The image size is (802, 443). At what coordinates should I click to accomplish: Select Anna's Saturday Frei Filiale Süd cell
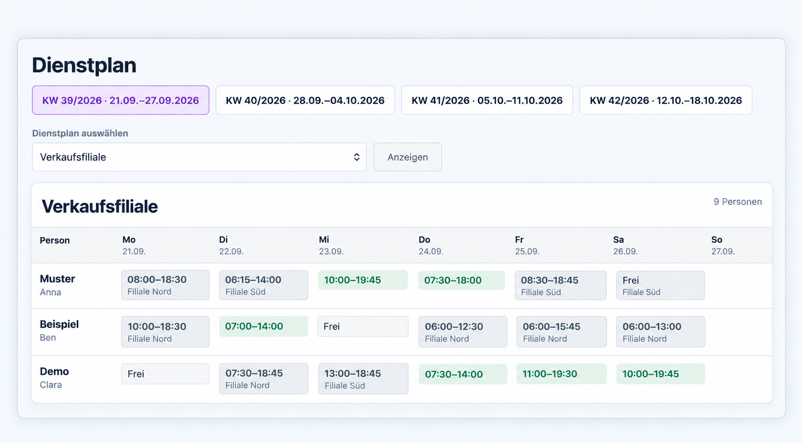tap(660, 286)
